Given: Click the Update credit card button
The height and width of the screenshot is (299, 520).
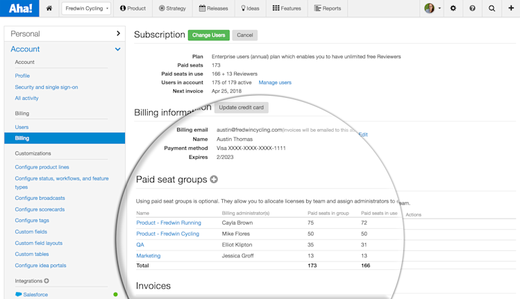Looking at the screenshot, I should (241, 108).
